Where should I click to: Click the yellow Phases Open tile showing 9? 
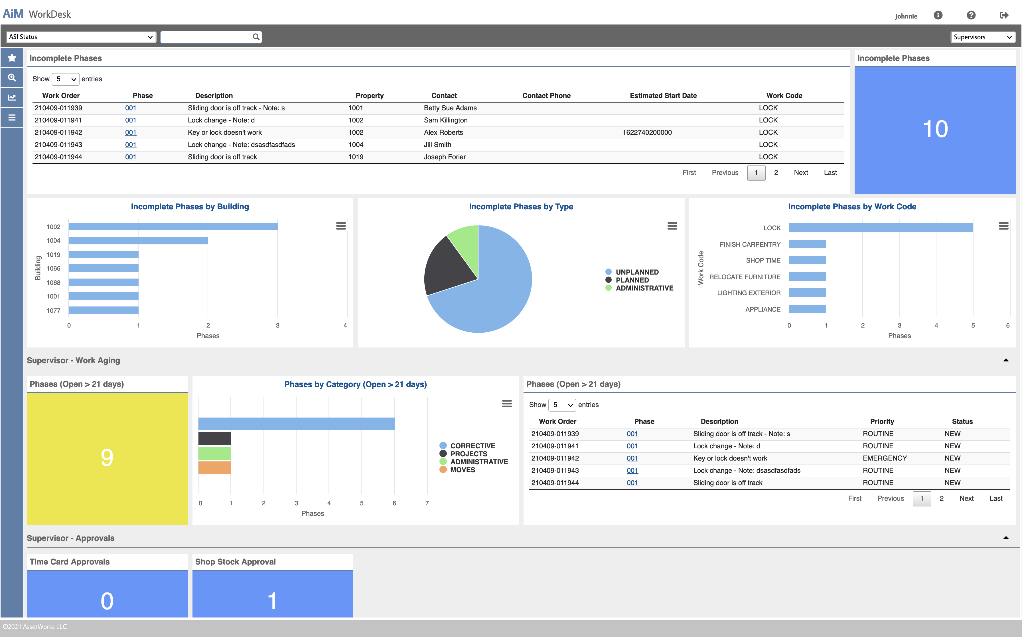pyautogui.click(x=107, y=459)
